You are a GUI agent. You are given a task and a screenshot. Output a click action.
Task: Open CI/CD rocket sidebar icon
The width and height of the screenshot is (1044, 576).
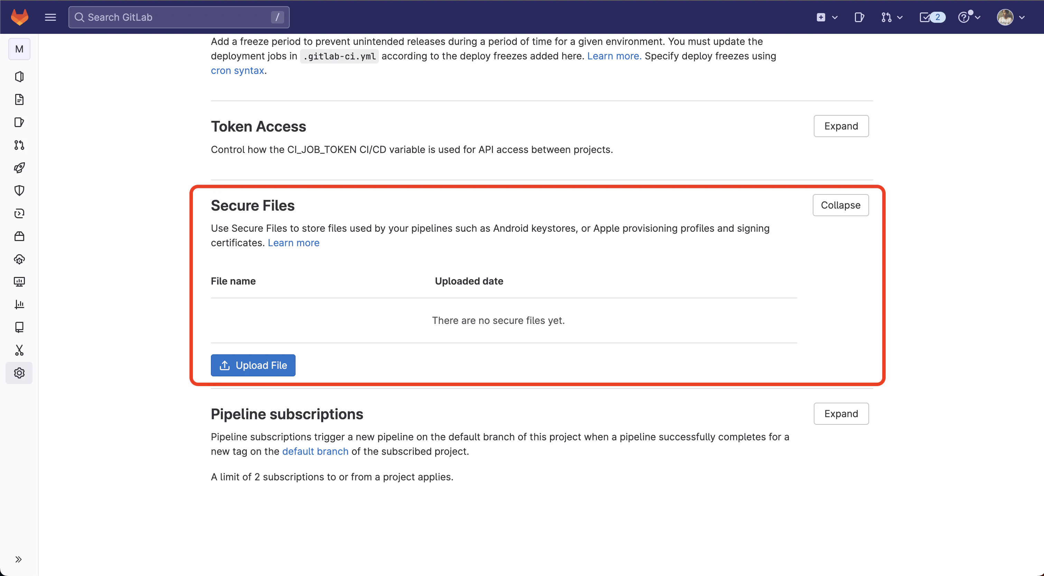click(x=19, y=167)
